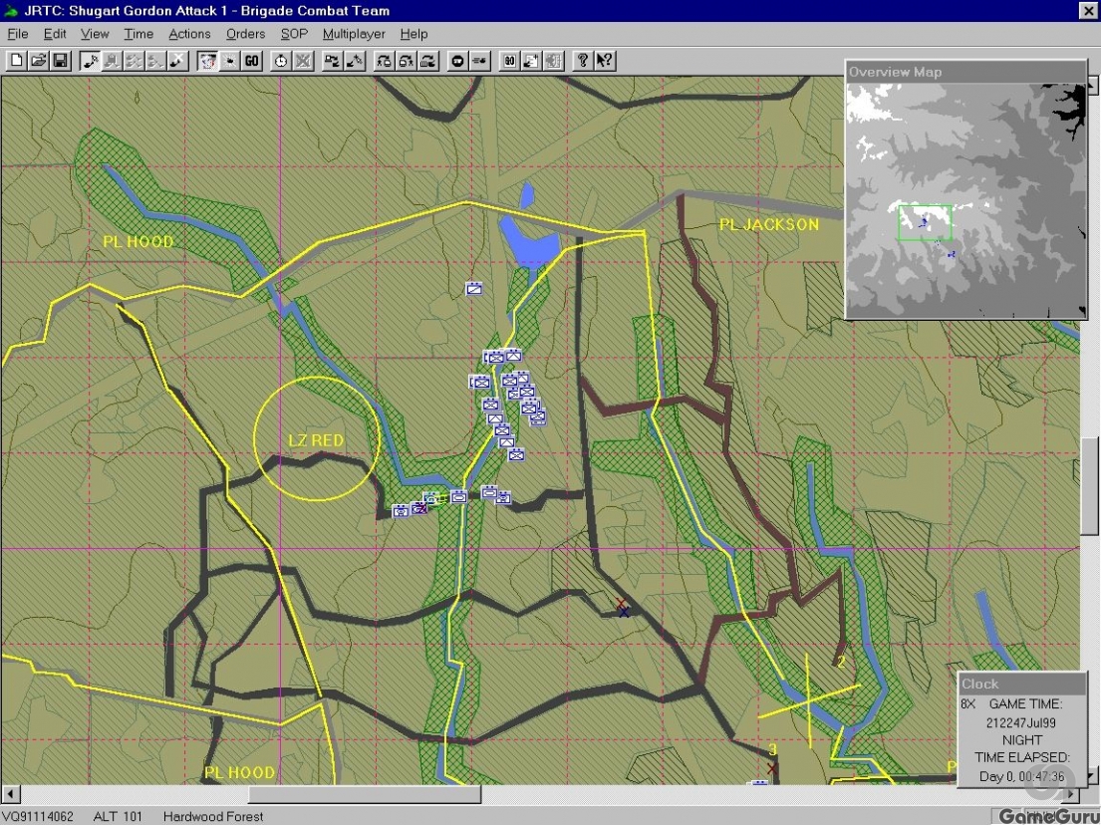
Task: Click the 212247Jul99 game time value
Action: point(1021,722)
